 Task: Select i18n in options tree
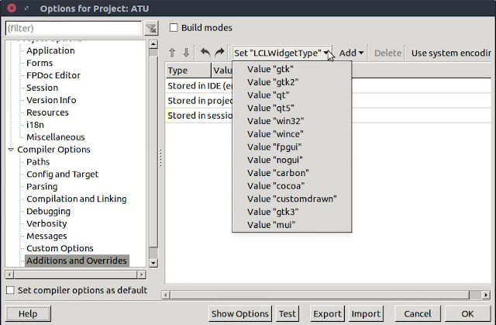pyautogui.click(x=35, y=125)
